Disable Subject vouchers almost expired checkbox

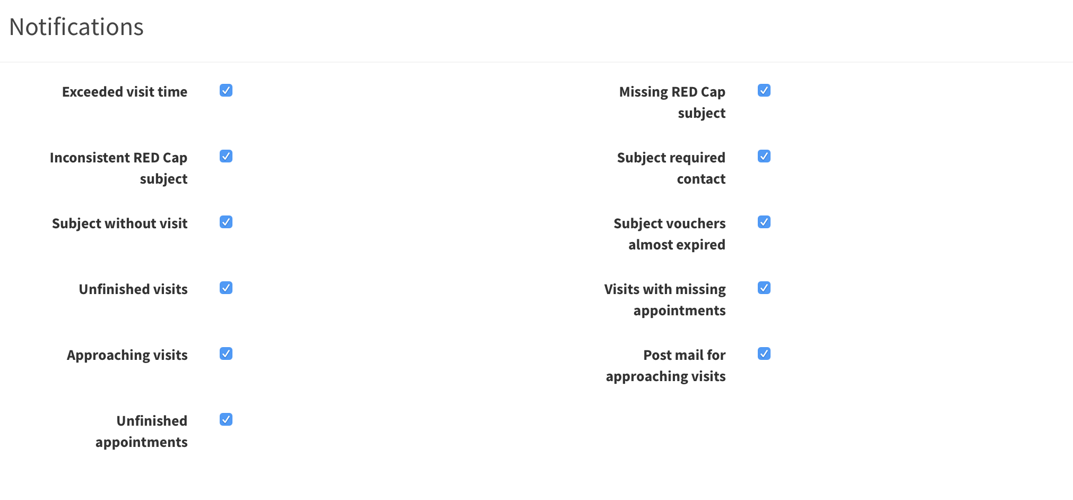[764, 222]
